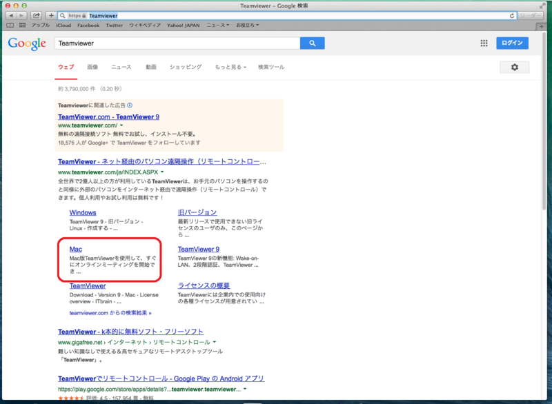The height and width of the screenshot is (404, 552).
Task: Show Top Sites with the grid icon
Action: click(x=23, y=25)
